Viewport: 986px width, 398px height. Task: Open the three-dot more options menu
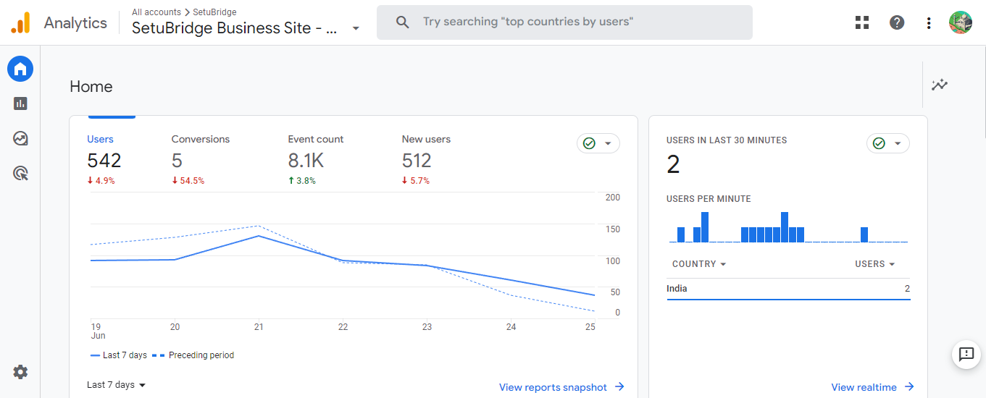pos(929,22)
